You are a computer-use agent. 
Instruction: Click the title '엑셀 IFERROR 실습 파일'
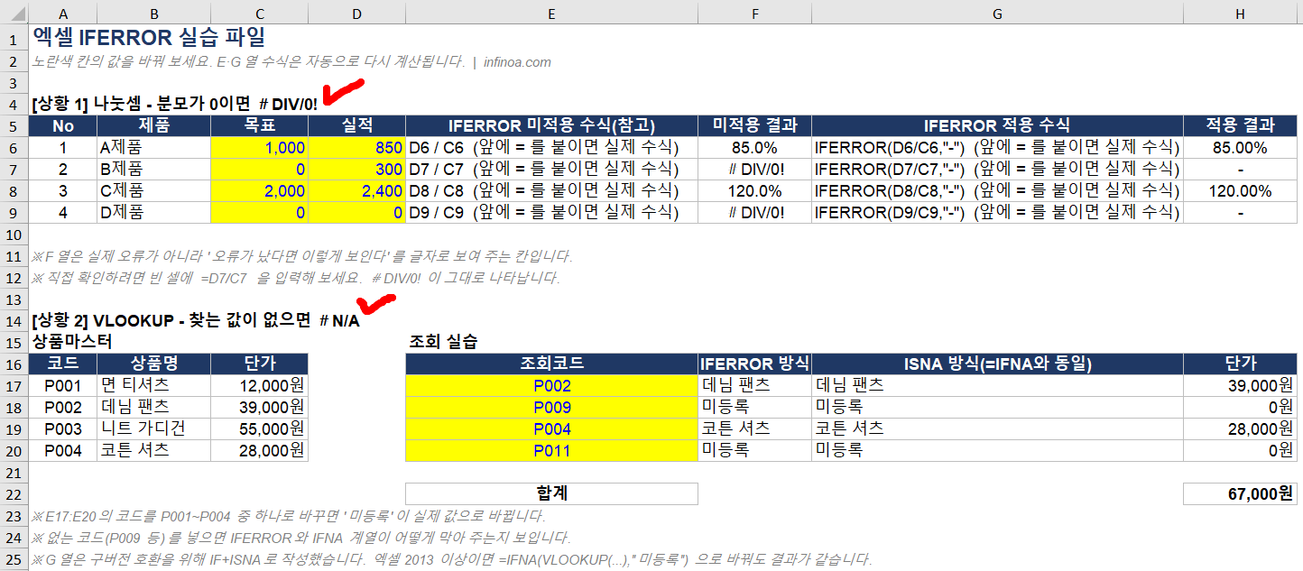[x=149, y=37]
